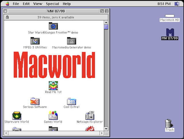Image resolution: width=184 pixels, height=139 pixels.
Task: Click the Macintosh HD label on desktop
Action: tap(170, 20)
